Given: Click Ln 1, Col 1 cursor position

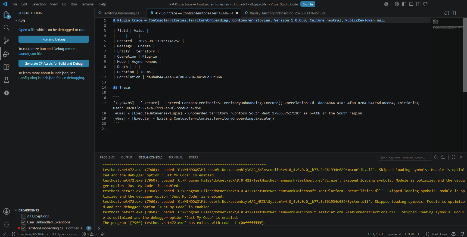Looking at the screenshot, I should [375, 234].
